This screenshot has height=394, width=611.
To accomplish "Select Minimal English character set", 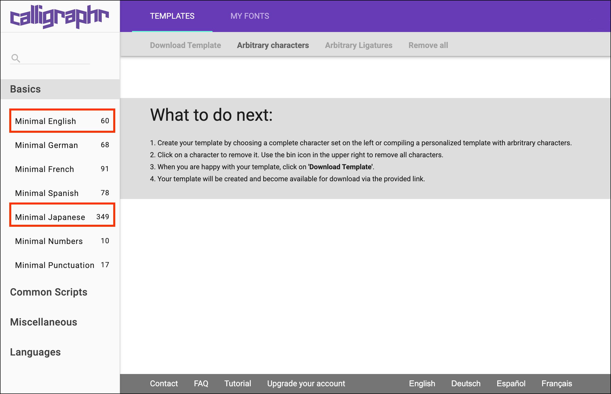I will (62, 121).
